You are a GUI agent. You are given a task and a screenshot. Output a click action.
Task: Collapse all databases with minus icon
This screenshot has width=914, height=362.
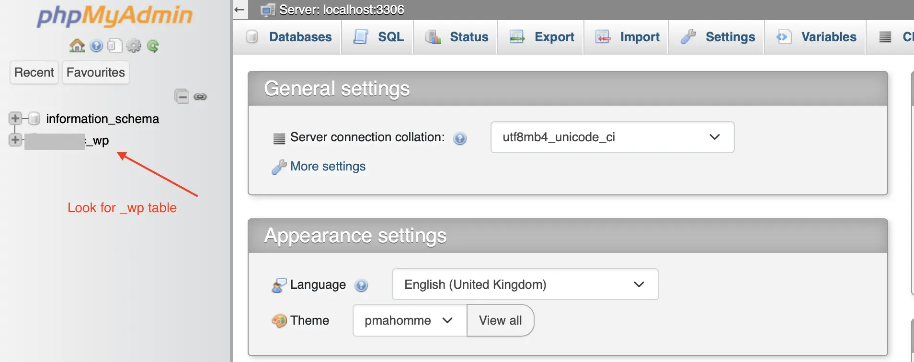pyautogui.click(x=182, y=96)
